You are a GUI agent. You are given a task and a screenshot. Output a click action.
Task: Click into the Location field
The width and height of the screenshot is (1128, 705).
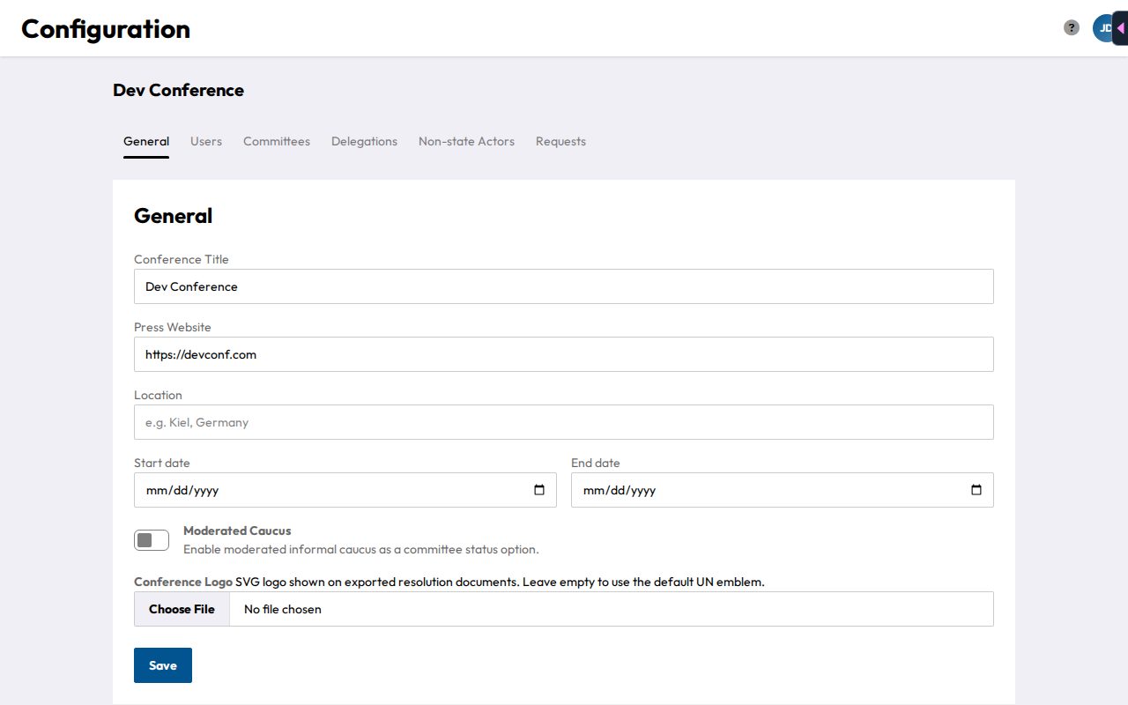(564, 422)
